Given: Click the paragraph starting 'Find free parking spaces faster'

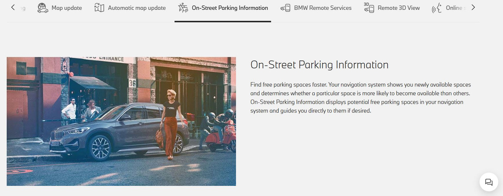Looking at the screenshot, I should coord(361,98).
